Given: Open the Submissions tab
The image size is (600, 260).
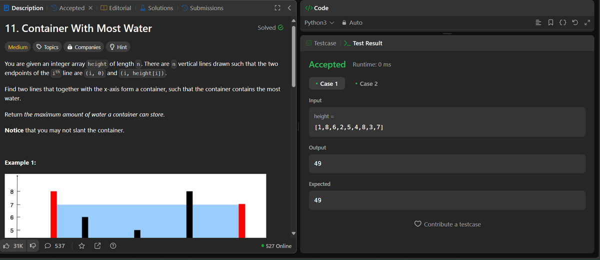Looking at the screenshot, I should (202, 8).
